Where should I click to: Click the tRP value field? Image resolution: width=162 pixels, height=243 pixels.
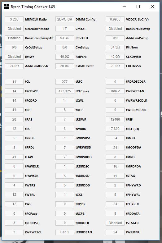14,110
